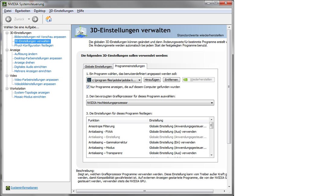This screenshot has width=309, height=196.
Task: Click the horizontal scrollbar thumb
Action: [145, 191]
